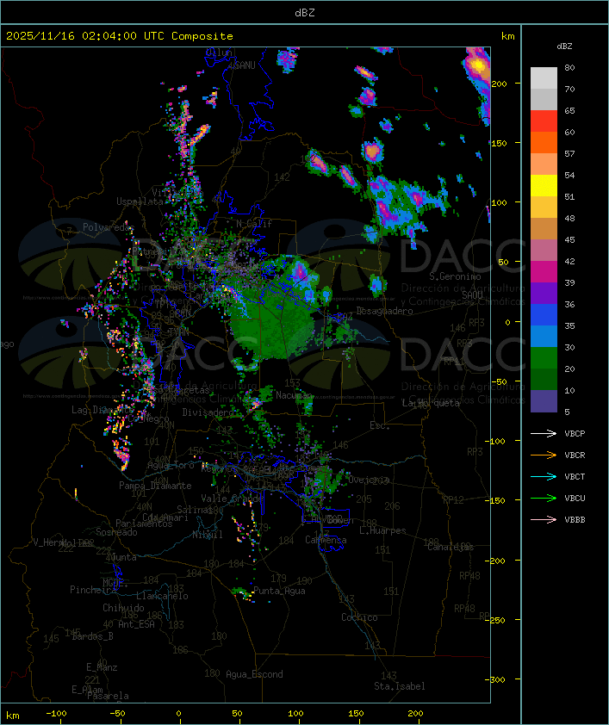Click the cyan VBCT arrow icon
The height and width of the screenshot is (725, 609).
pyautogui.click(x=544, y=476)
